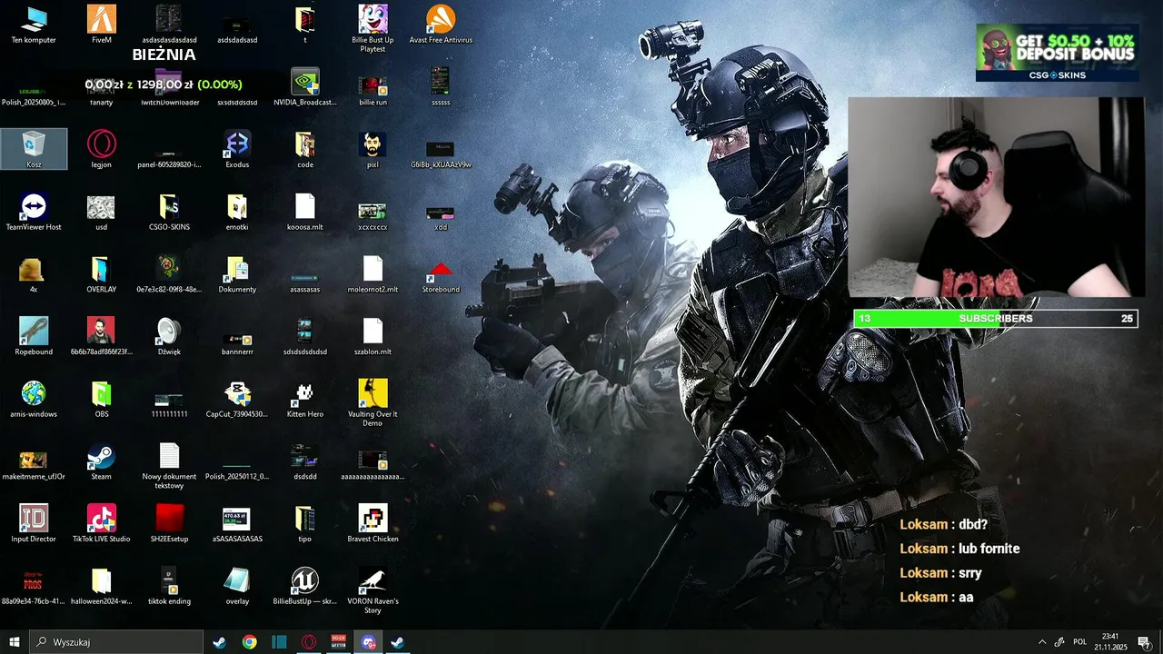Open the Steam desktop shortcut
Screen dimensions: 1163x654
point(101,461)
